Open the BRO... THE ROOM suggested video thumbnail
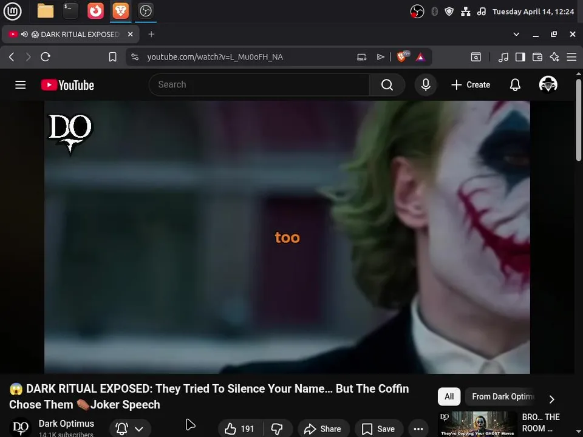The image size is (583, 437). (477, 424)
